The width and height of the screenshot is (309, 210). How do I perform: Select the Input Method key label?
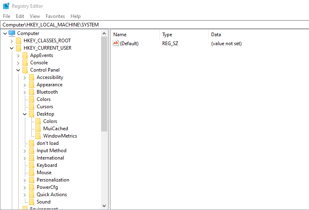(51, 151)
